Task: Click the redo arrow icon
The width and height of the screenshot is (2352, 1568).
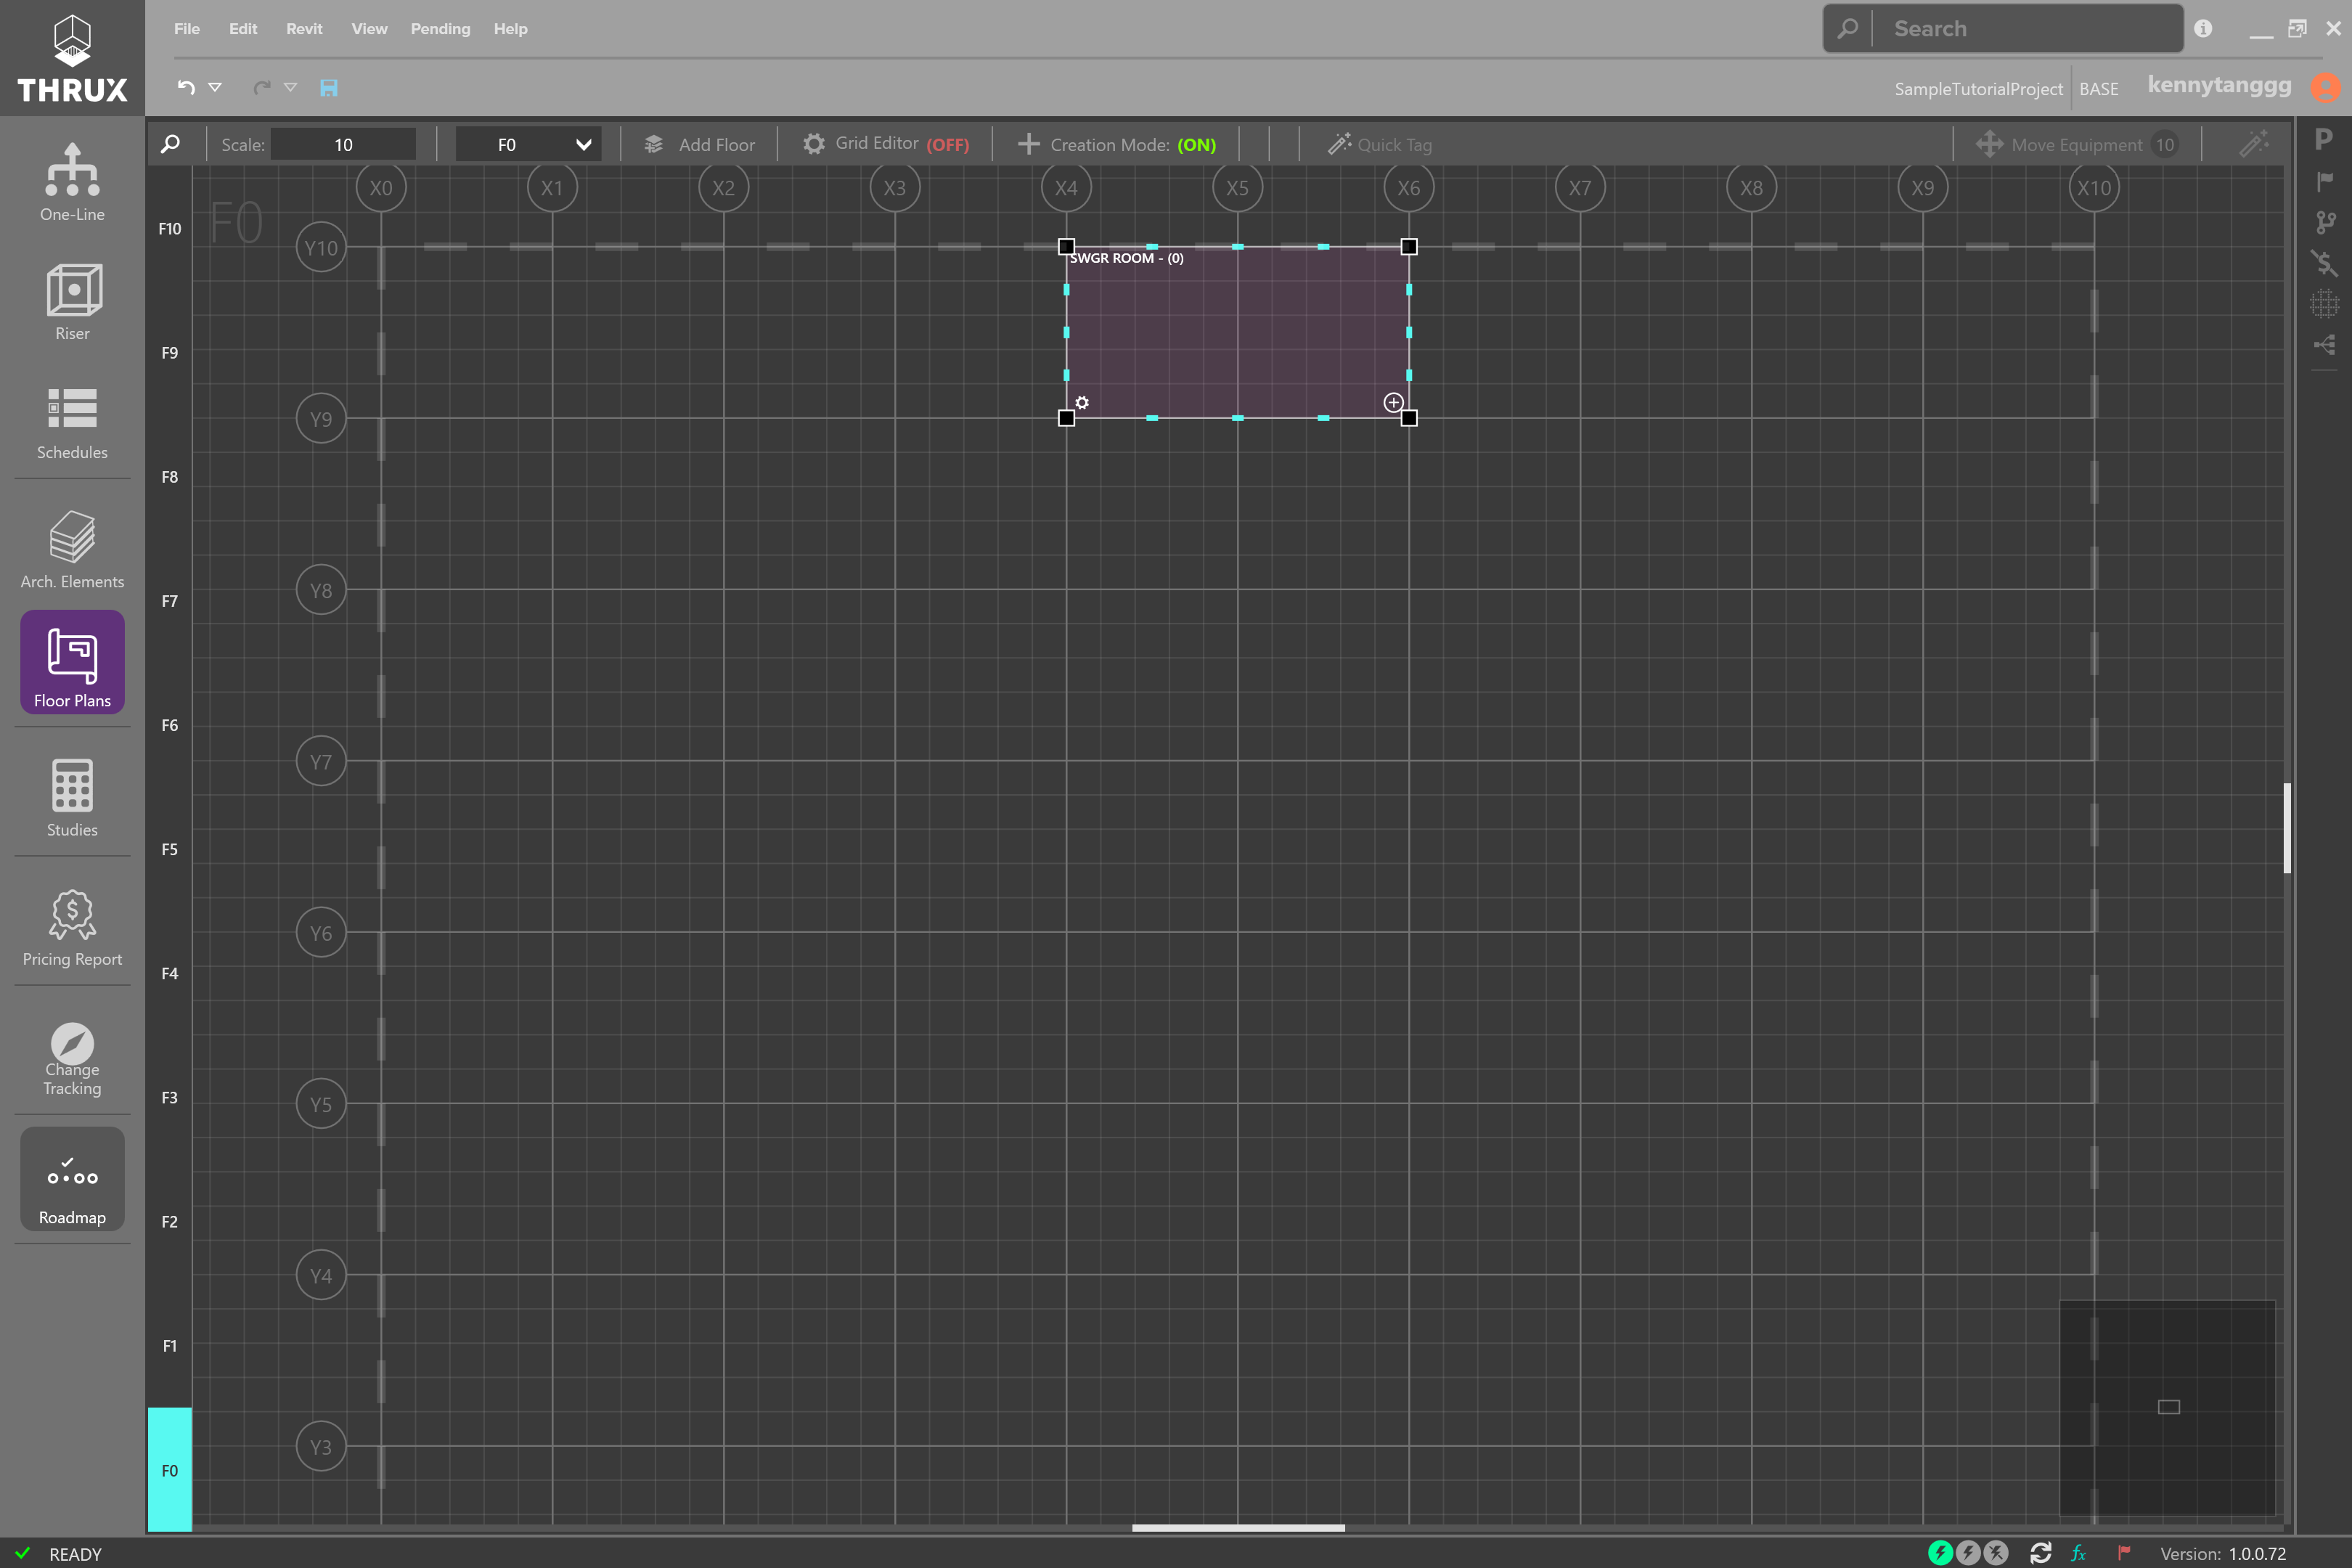Action: click(262, 88)
